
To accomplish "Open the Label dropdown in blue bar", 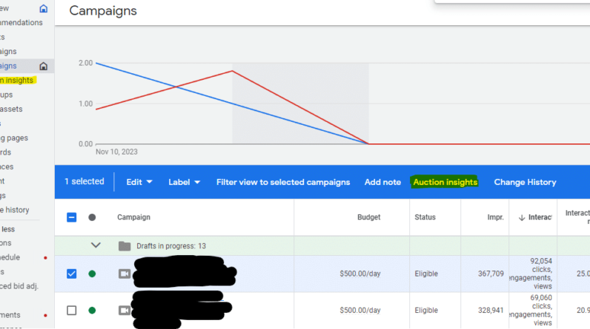I will click(184, 182).
